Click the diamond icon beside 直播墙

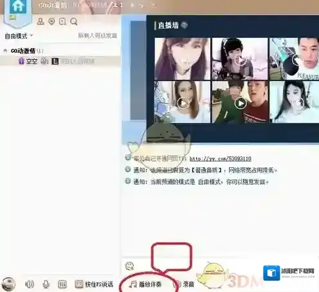coord(184,26)
